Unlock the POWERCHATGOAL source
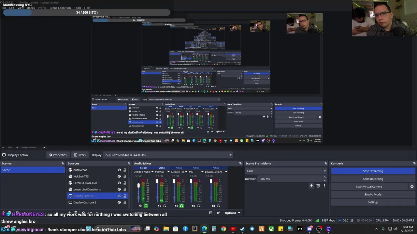Screen dimensions: 417x234 (125, 183)
